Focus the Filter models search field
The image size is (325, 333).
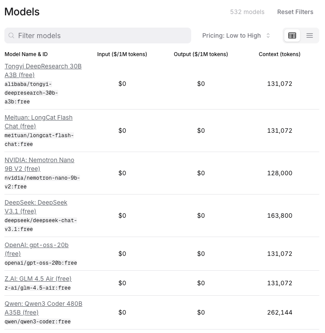(x=98, y=35)
